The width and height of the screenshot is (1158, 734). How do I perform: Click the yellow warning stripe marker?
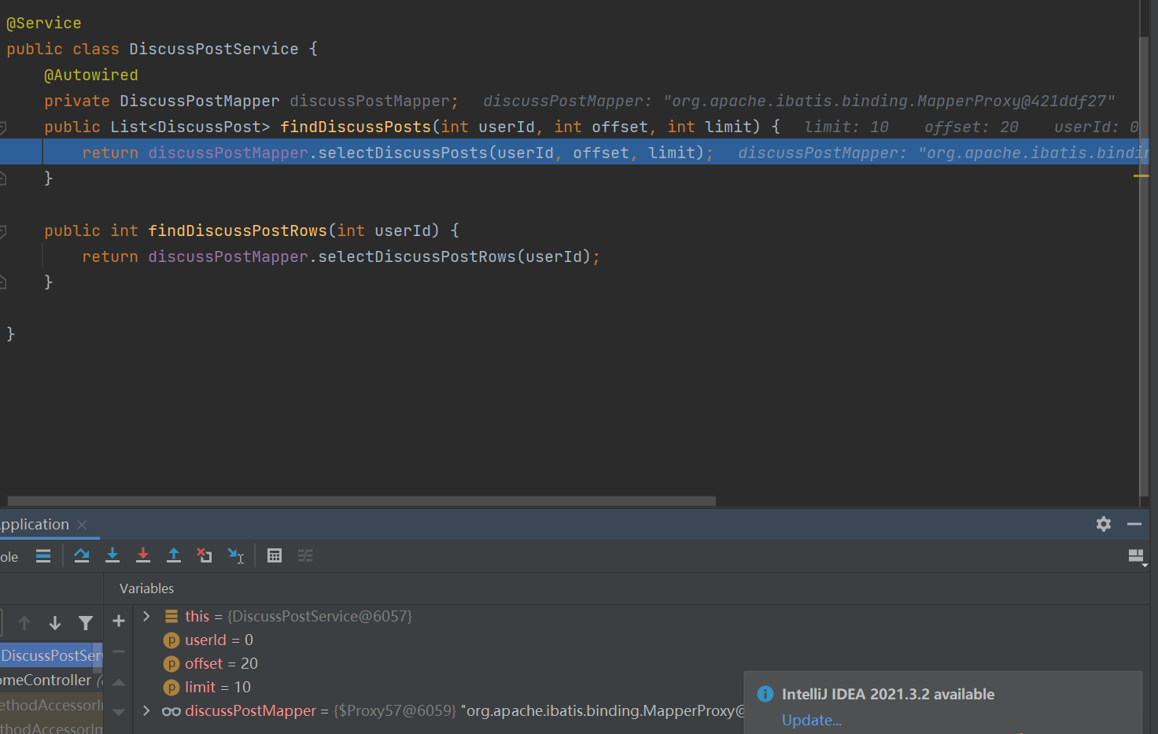point(1141,176)
